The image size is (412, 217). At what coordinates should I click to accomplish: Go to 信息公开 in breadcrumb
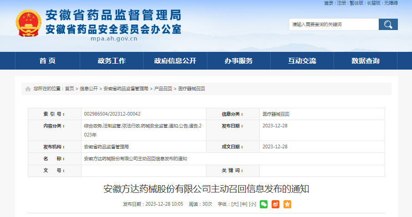pyautogui.click(x=88, y=89)
